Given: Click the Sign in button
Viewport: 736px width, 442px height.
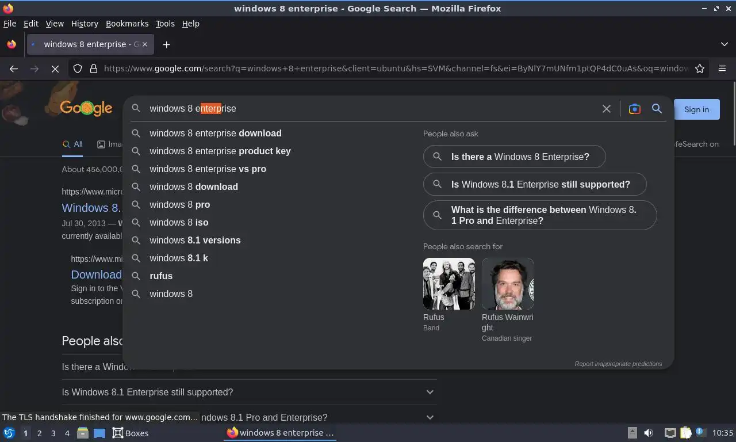Looking at the screenshot, I should pyautogui.click(x=696, y=109).
